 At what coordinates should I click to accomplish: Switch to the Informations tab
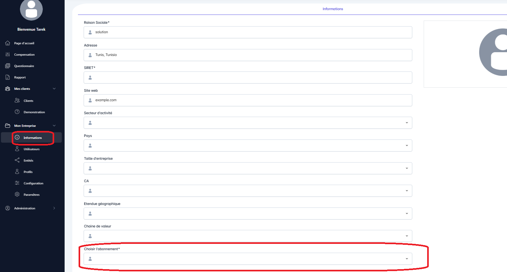click(333, 9)
